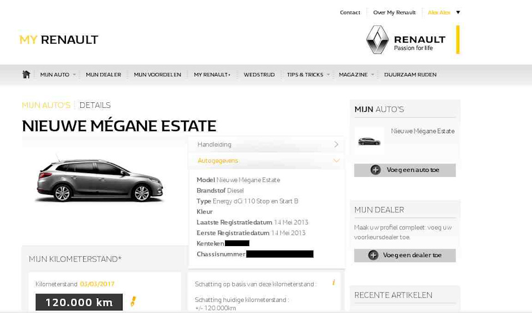Click the MY RENAULT site logo
Screen dimensions: 532x313
[59, 40]
